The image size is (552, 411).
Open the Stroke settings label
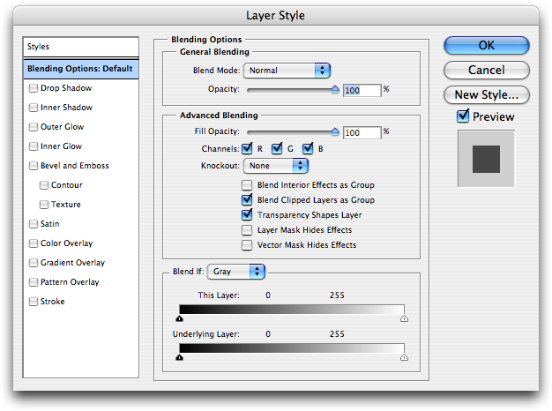52,302
